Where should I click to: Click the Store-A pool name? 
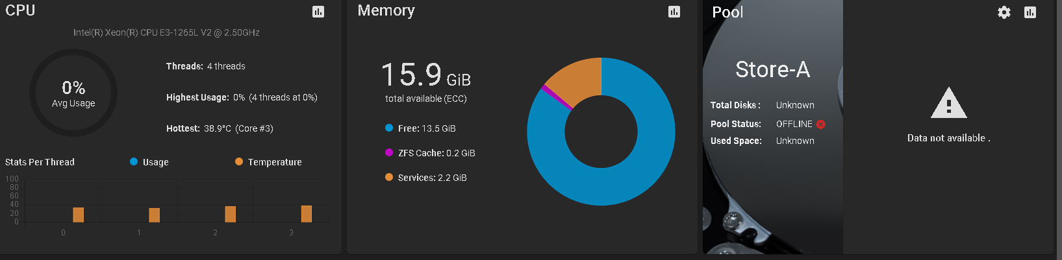(x=772, y=69)
